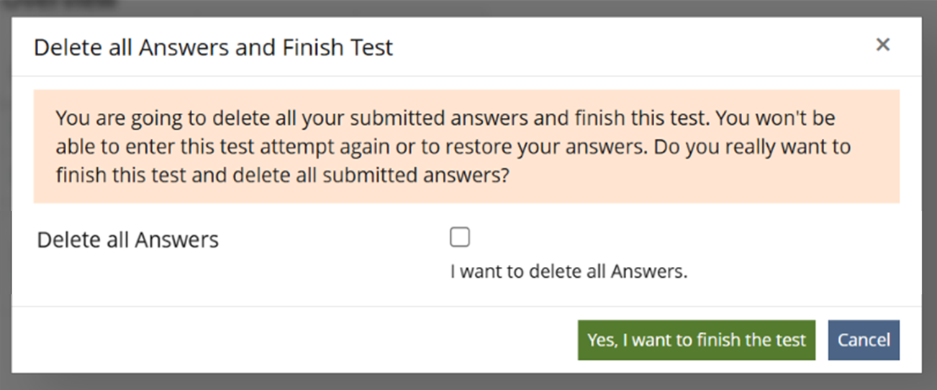Click blank header space between title and X
This screenshot has width=937, height=390.
[633, 47]
